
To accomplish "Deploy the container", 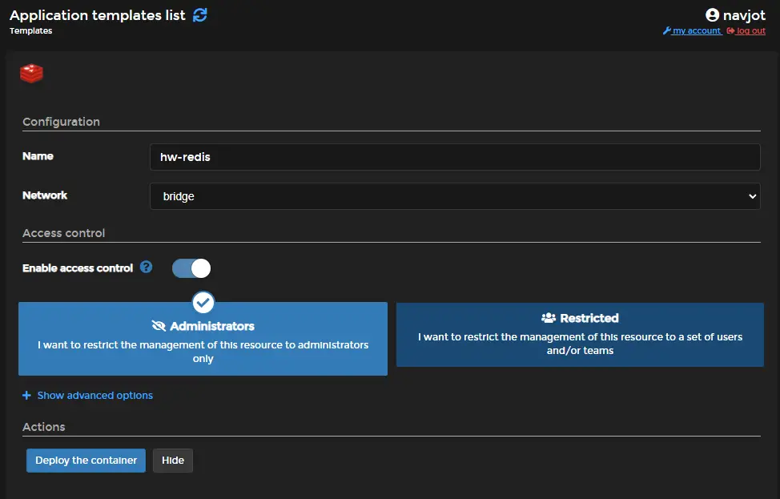I will 85,460.
